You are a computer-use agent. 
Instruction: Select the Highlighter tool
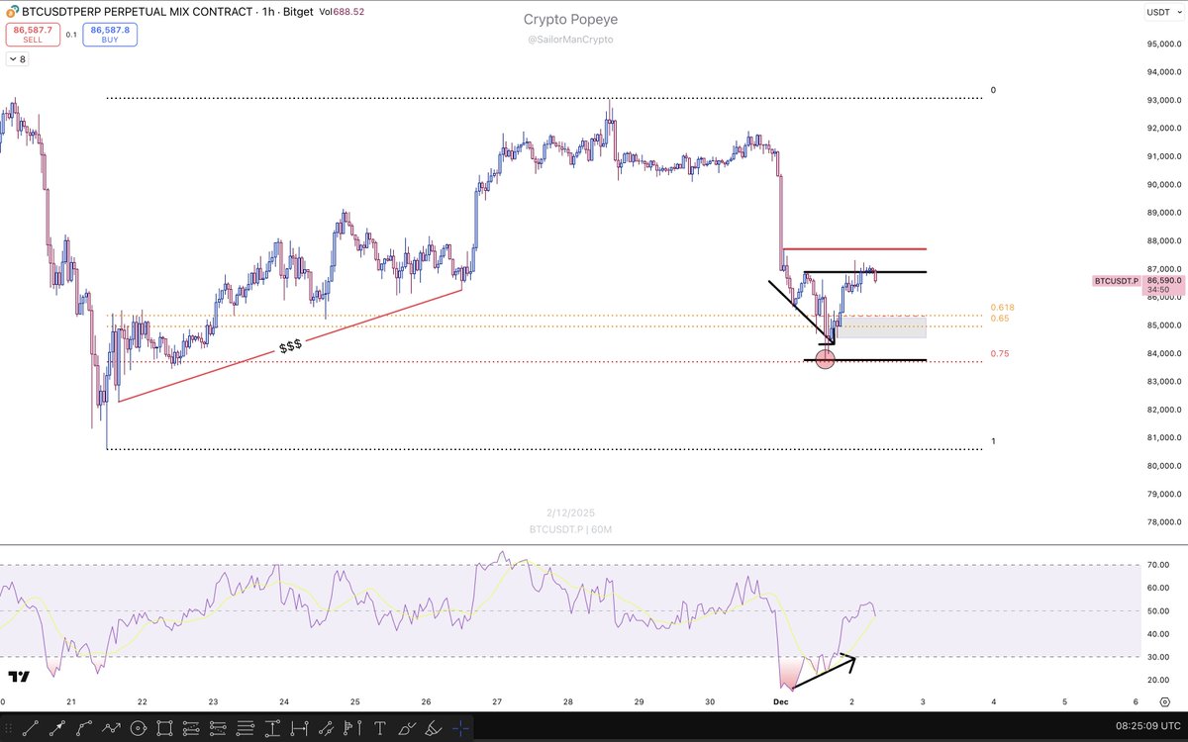[433, 729]
